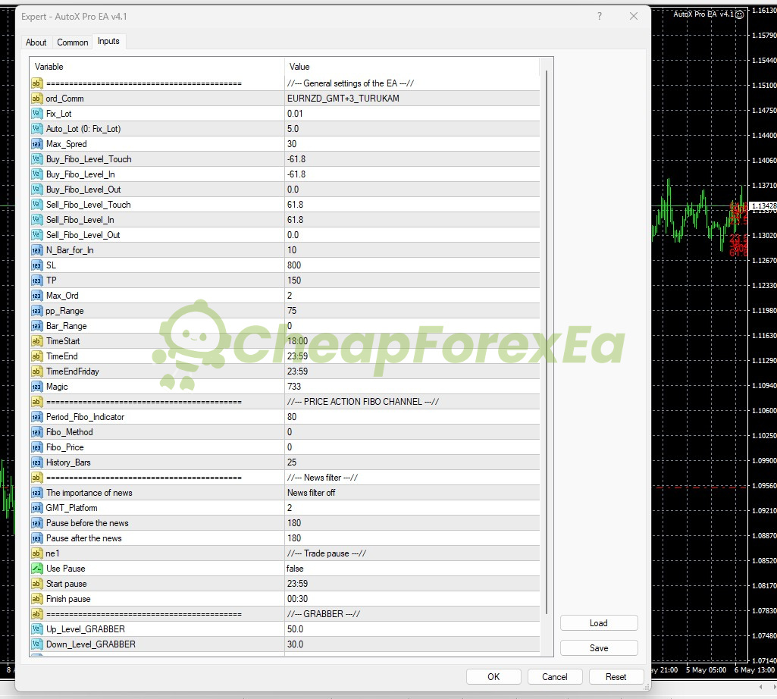The height and width of the screenshot is (699, 777).
Task: Click the icon beside Up_Level_GRABBER
Action: 37,629
